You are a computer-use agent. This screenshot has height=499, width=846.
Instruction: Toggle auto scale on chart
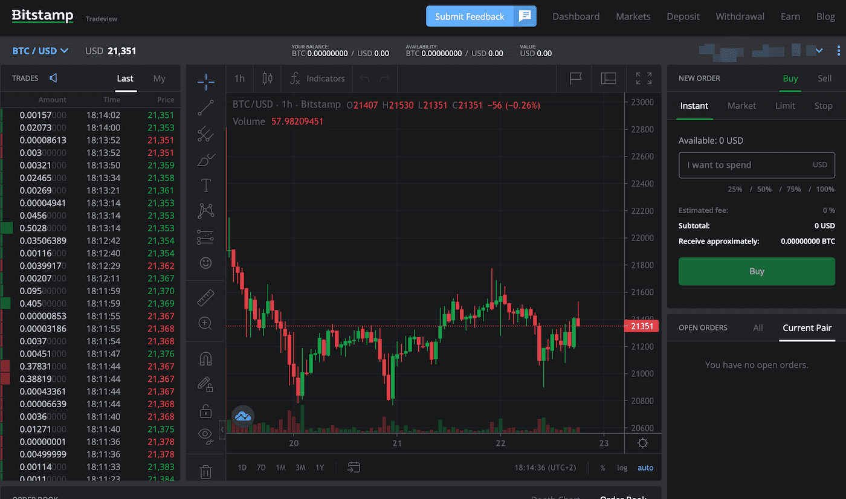[645, 468]
